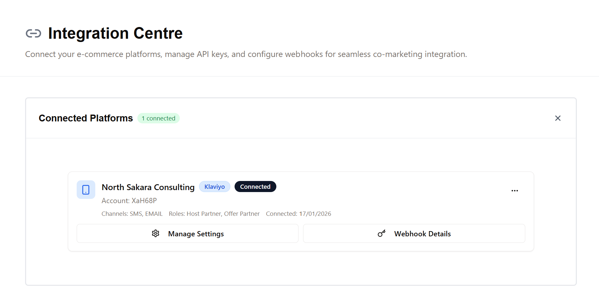The image size is (599, 291).
Task: Click the page description under the title
Action: click(x=246, y=54)
